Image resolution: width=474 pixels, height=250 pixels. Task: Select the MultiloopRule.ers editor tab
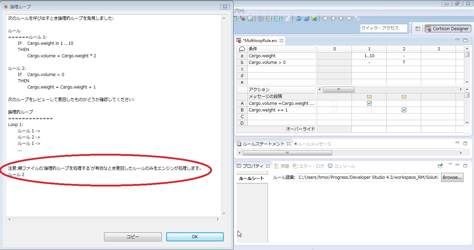click(260, 41)
